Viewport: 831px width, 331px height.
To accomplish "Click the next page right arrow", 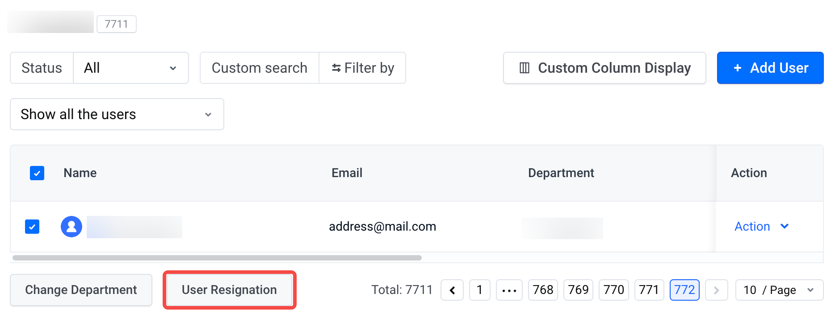I will click(717, 290).
